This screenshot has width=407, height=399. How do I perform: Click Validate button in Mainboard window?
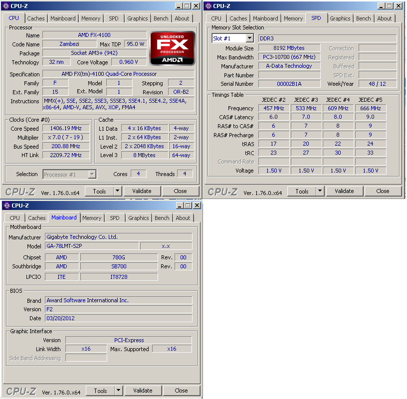[143, 391]
